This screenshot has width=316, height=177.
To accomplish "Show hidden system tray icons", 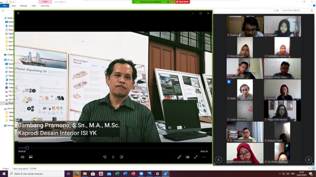I will 280,174.
